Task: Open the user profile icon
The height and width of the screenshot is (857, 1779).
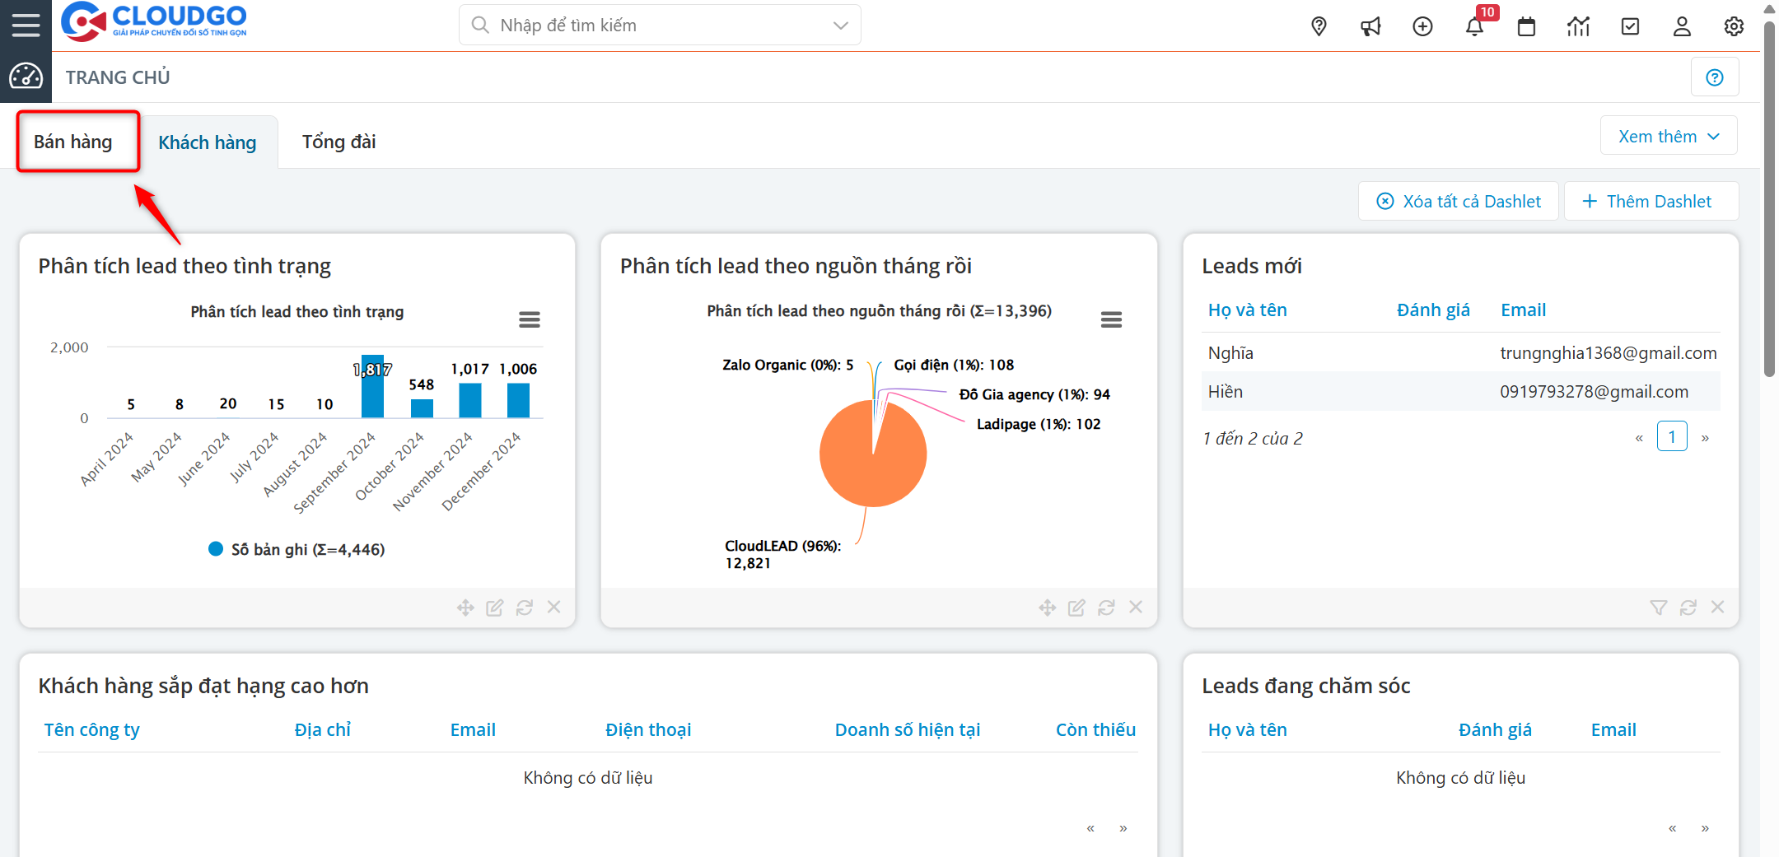Action: coord(1682,26)
